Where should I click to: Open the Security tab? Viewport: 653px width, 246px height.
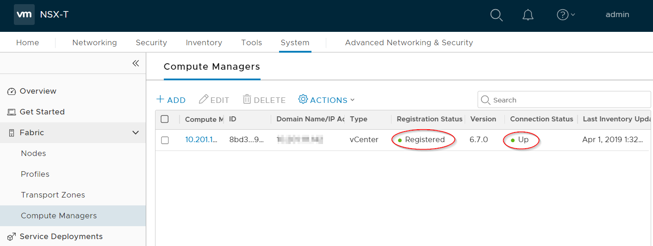(x=151, y=42)
